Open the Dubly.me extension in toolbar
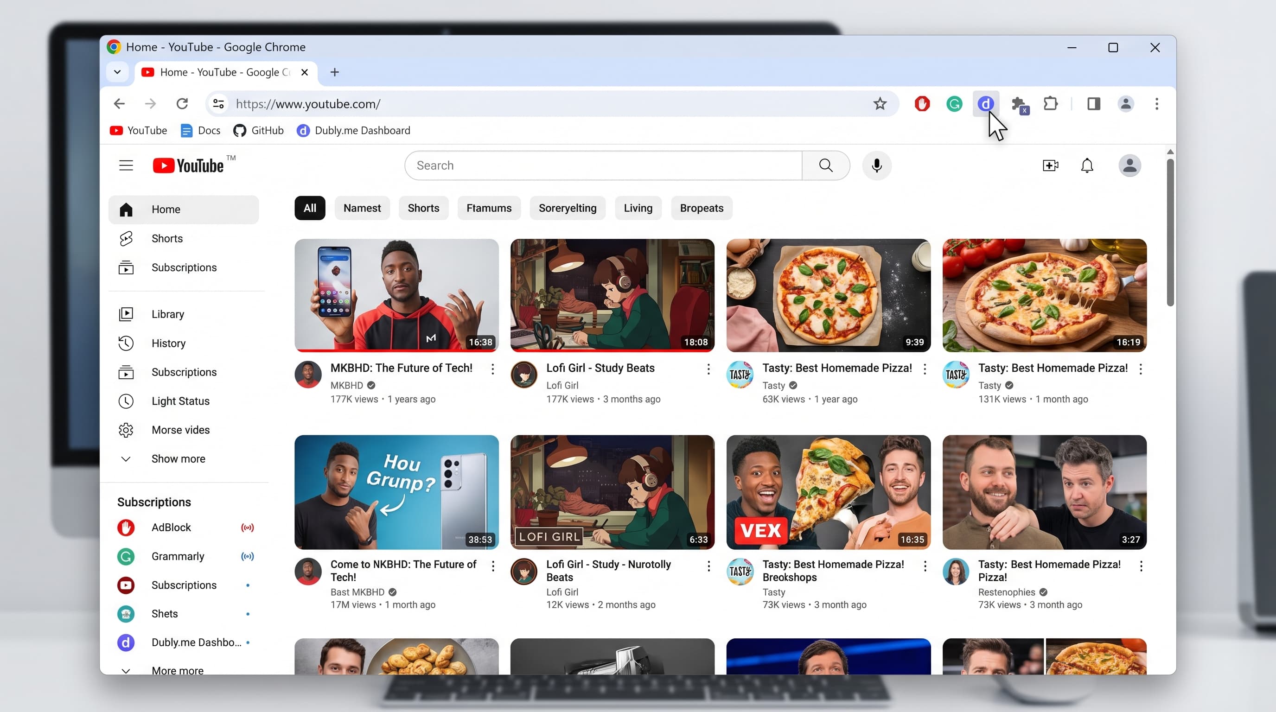Image resolution: width=1276 pixels, height=712 pixels. click(x=986, y=104)
